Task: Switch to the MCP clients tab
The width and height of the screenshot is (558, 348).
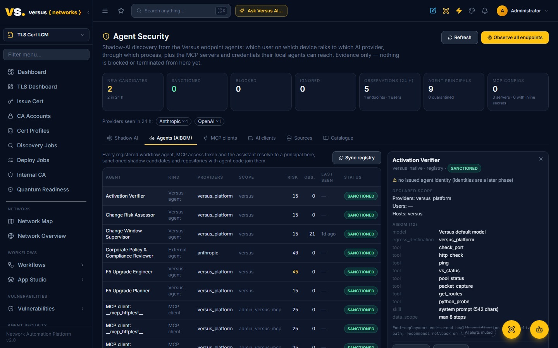Action: [220, 138]
